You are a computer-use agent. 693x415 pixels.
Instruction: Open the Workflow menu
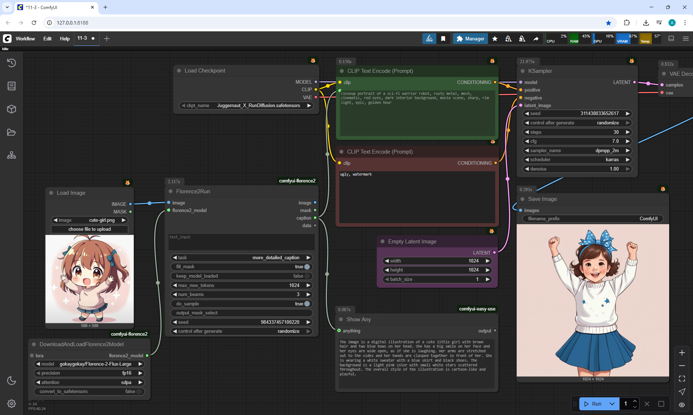click(25, 39)
